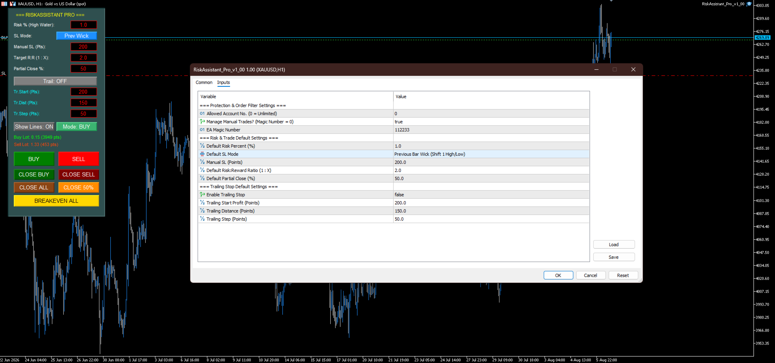
Task: Load a preset with the Load button
Action: pyautogui.click(x=614, y=245)
